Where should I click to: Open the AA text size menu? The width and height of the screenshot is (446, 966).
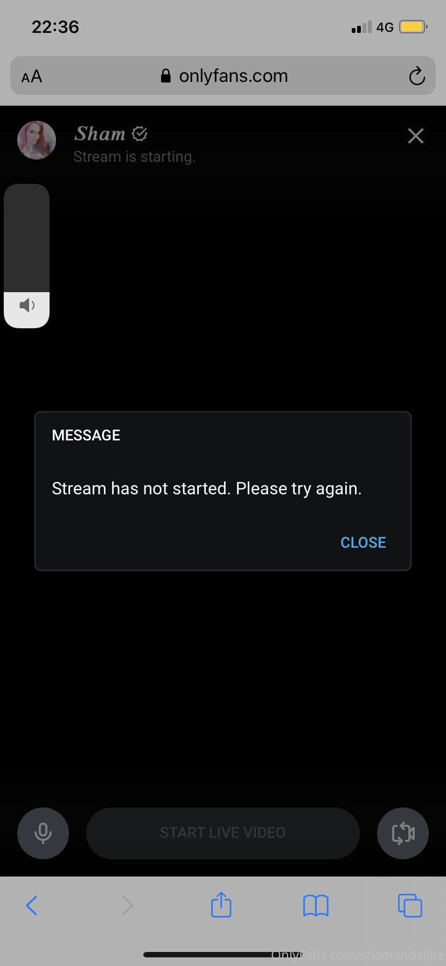tap(32, 77)
